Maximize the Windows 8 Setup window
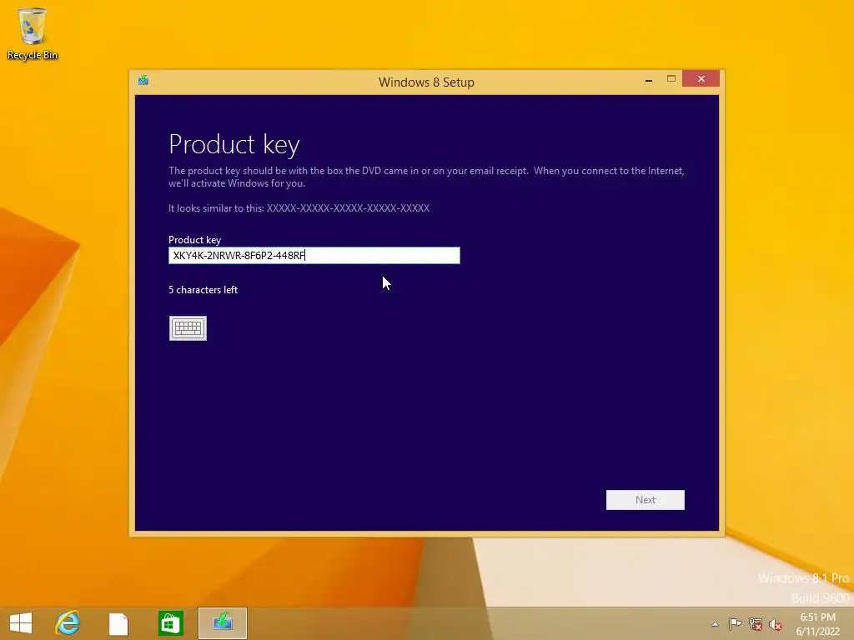Viewport: 854px width, 640px height. coord(671,79)
